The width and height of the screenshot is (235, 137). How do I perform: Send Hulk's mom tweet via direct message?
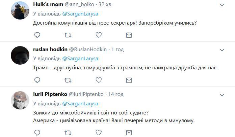pos(129,35)
